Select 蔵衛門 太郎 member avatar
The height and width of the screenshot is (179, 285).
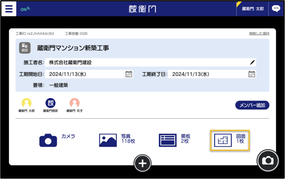click(x=27, y=105)
